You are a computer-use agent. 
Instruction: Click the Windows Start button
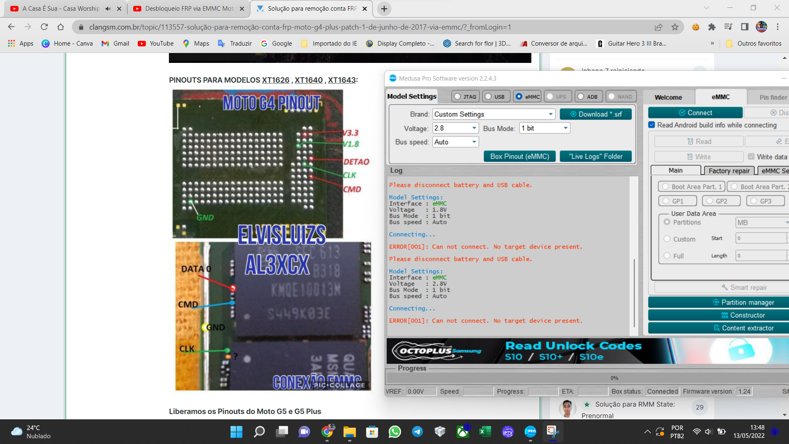[236, 432]
